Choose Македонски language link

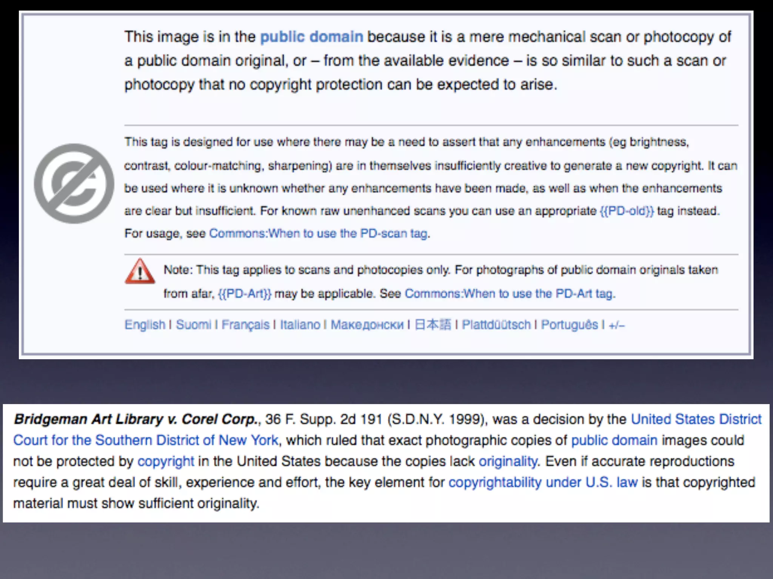tap(367, 325)
